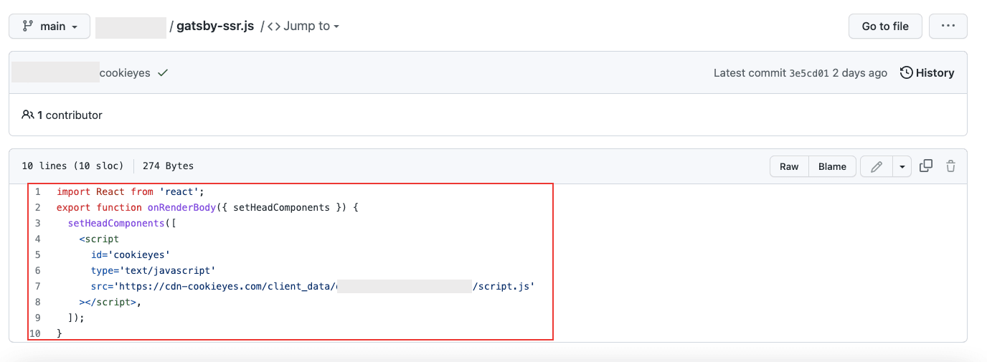View the file History
This screenshot has width=987, height=362.
pos(927,73)
